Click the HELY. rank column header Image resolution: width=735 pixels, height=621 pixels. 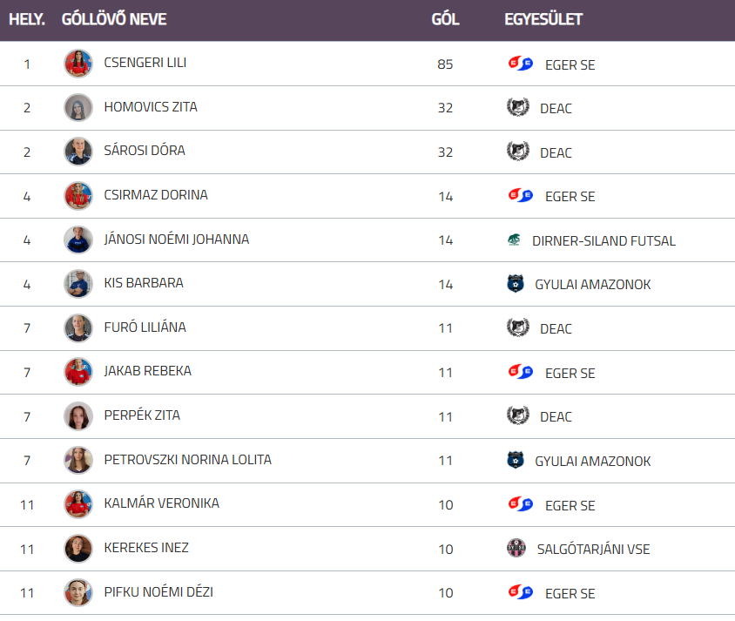pos(27,19)
